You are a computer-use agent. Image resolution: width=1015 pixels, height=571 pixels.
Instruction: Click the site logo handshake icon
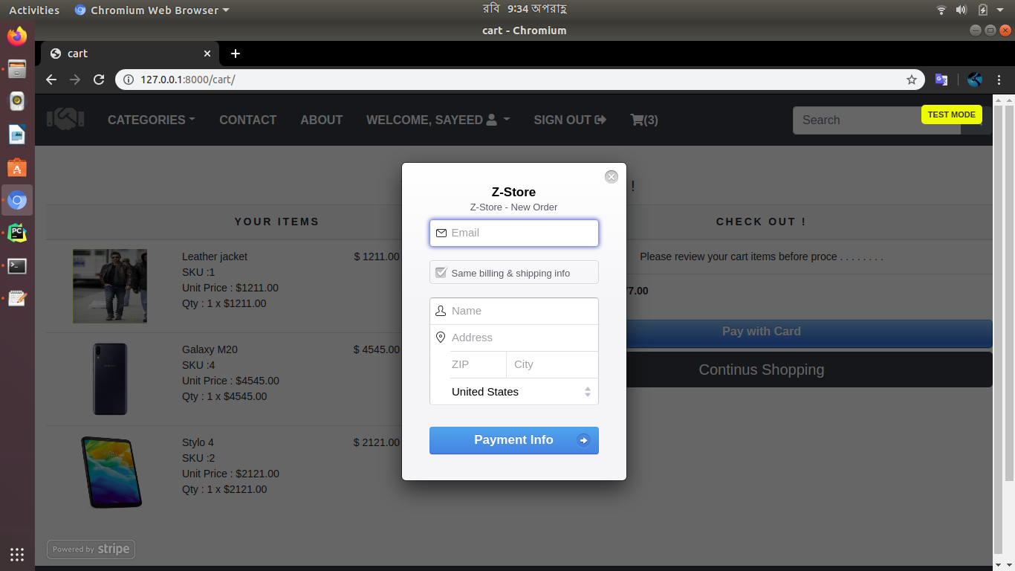(65, 118)
